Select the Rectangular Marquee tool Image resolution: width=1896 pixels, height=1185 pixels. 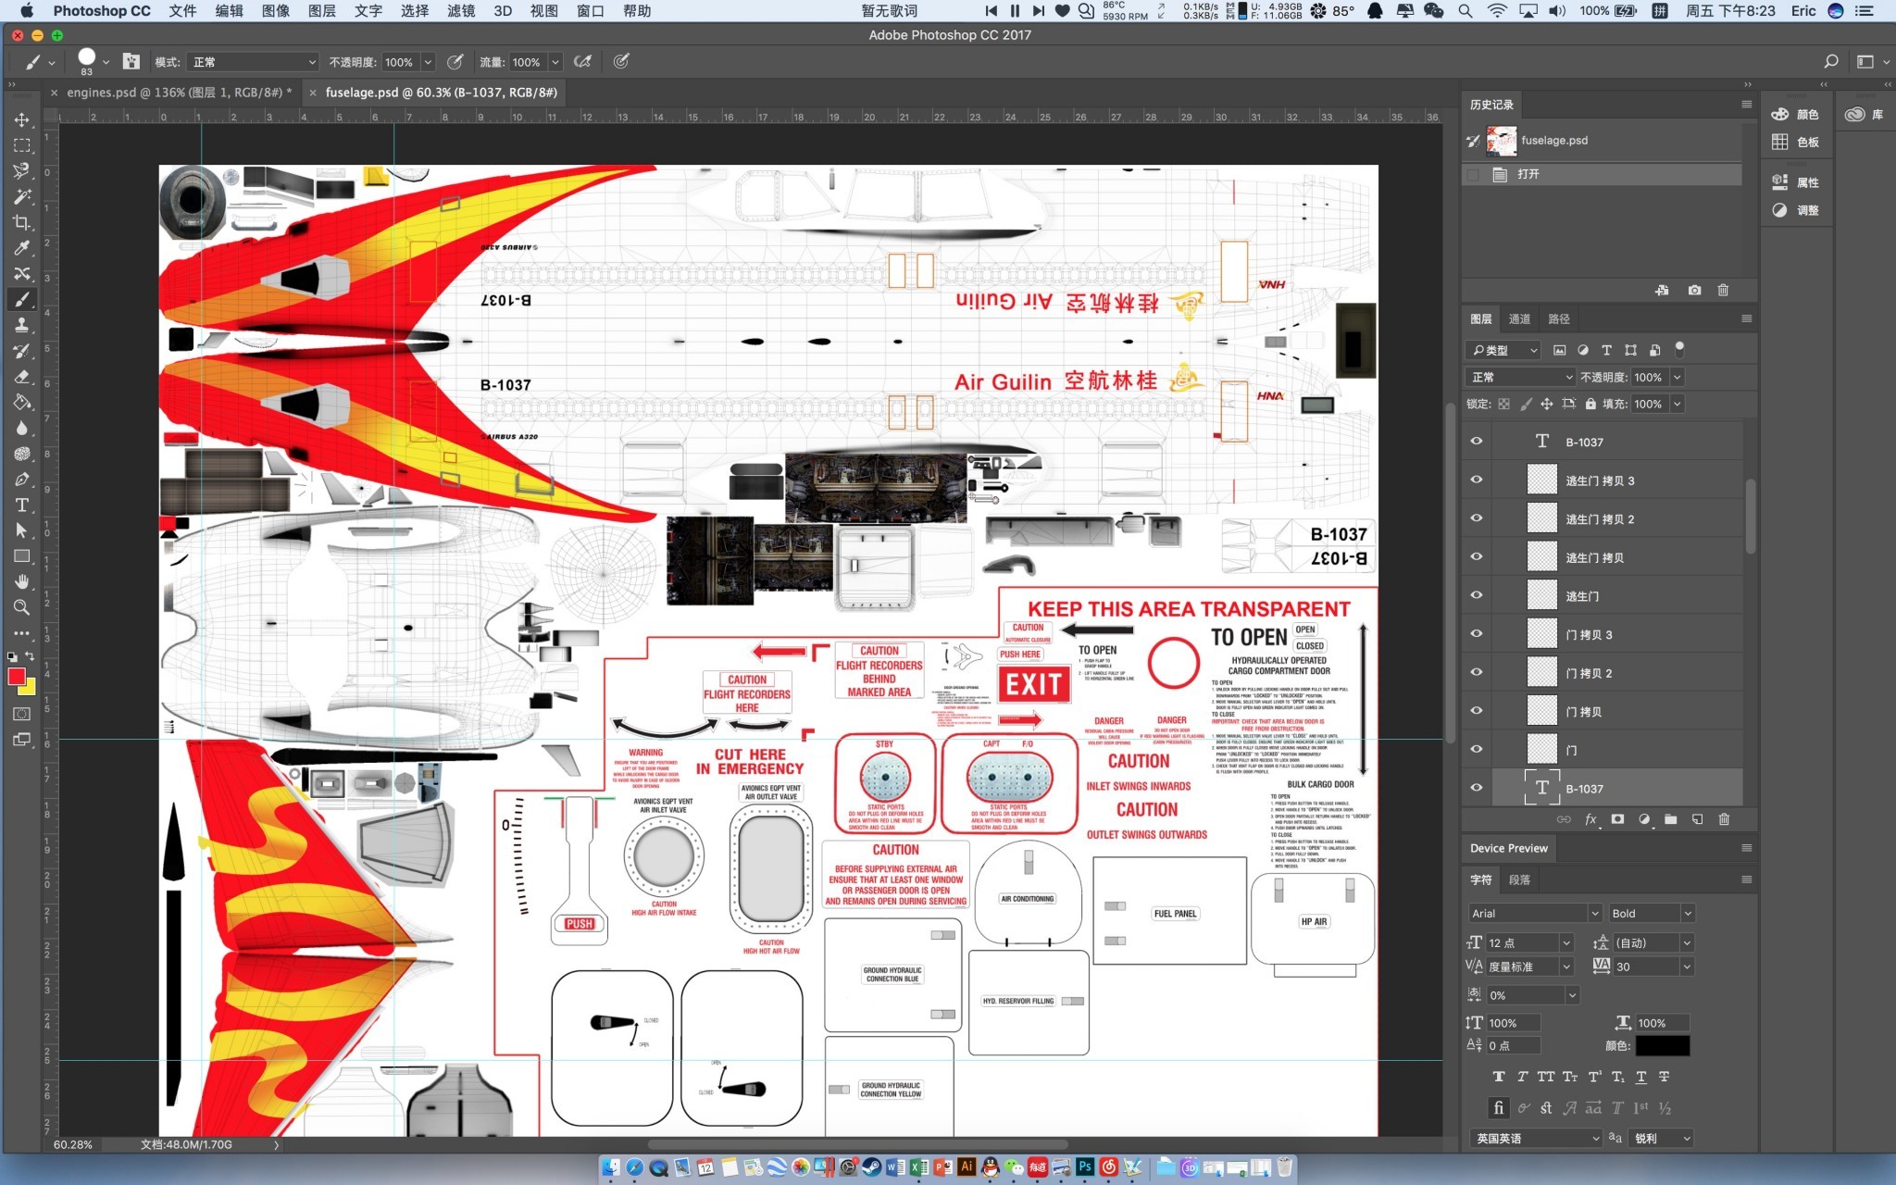[22, 146]
